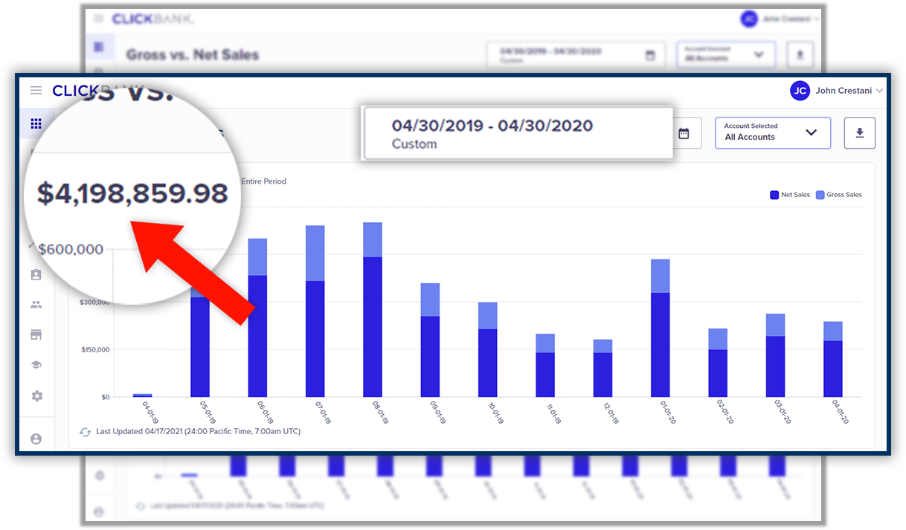Click the calendar icon in back window
This screenshot has height=530, width=906.
click(x=650, y=55)
